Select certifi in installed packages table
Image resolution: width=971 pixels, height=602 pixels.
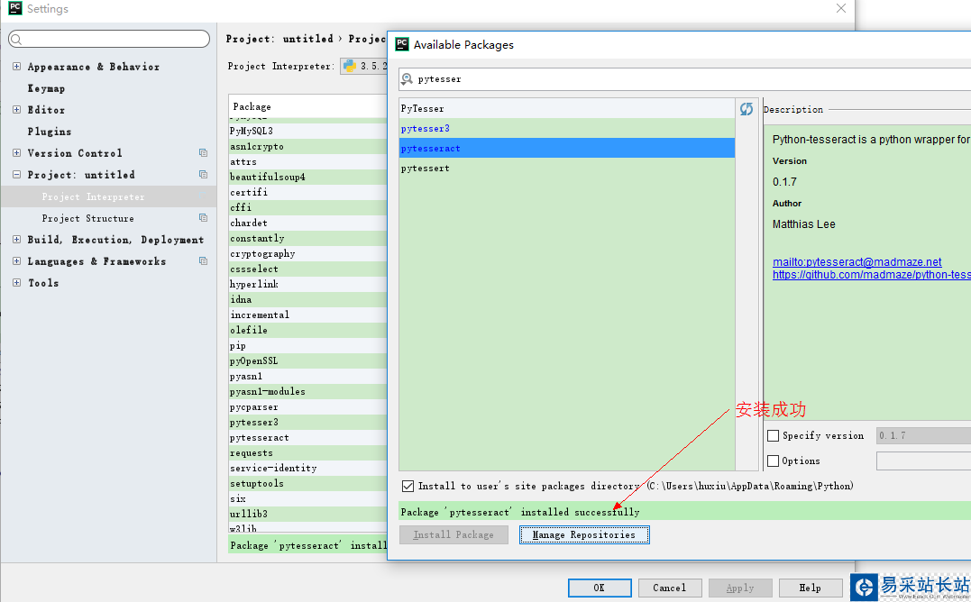[x=307, y=193]
